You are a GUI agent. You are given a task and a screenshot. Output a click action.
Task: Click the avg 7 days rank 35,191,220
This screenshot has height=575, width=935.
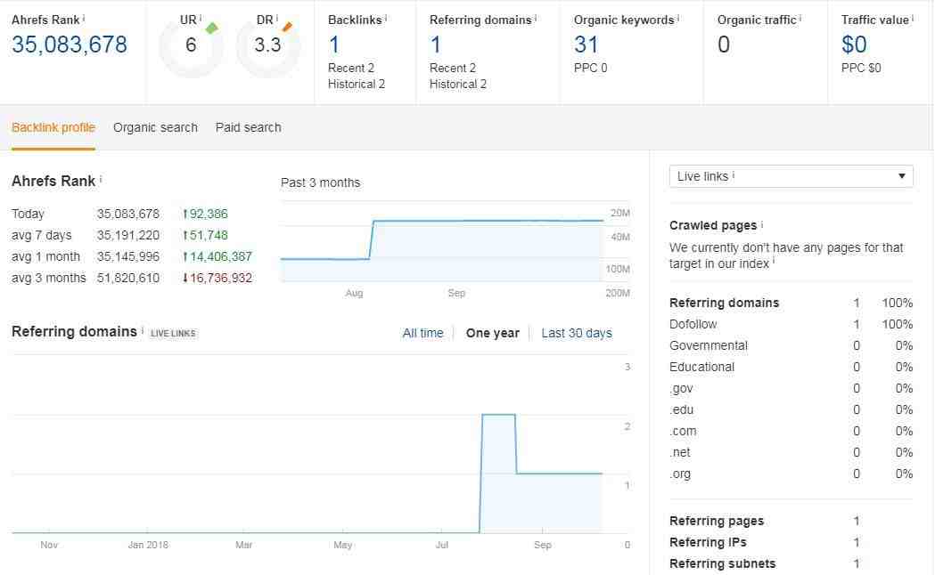[128, 235]
